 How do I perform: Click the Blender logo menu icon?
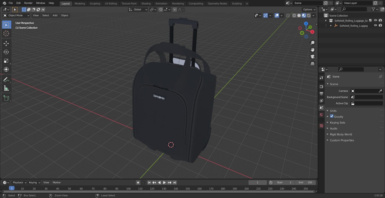(x=4, y=3)
